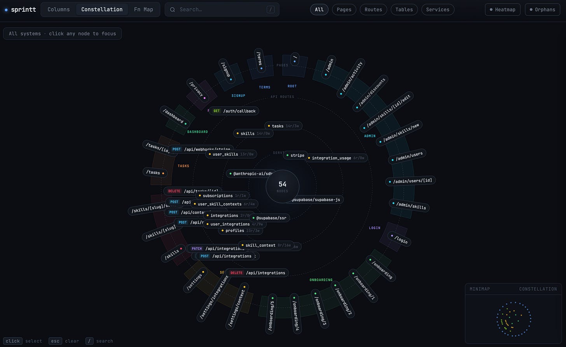This screenshot has height=347, width=566.
Task: Select the user_skill_contexts table node
Action: [225, 204]
